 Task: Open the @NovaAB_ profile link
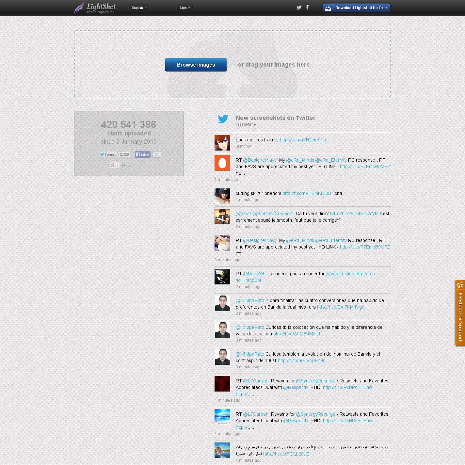pyautogui.click(x=255, y=274)
